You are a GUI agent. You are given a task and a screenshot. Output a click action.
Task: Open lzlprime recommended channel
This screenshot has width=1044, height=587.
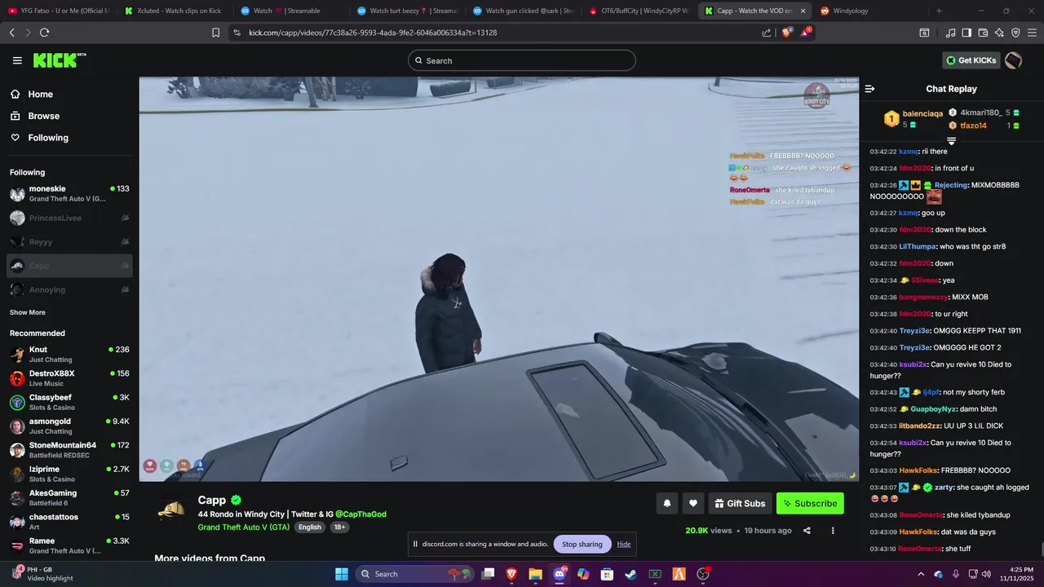69,474
